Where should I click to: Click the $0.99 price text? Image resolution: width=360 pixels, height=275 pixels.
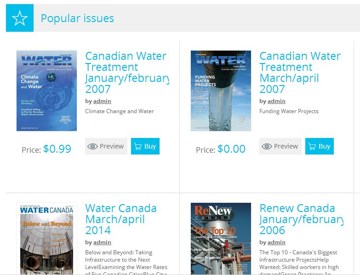(57, 149)
